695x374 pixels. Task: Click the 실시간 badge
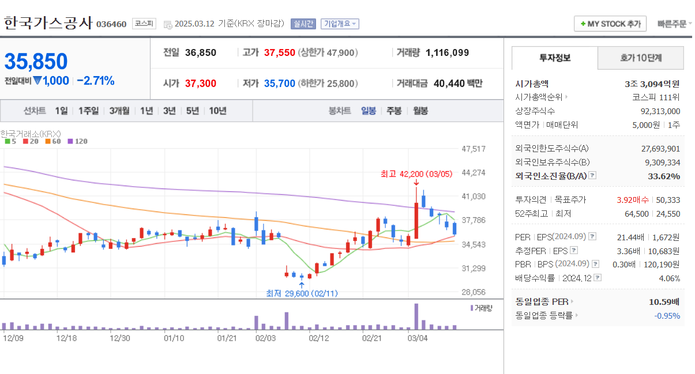303,24
